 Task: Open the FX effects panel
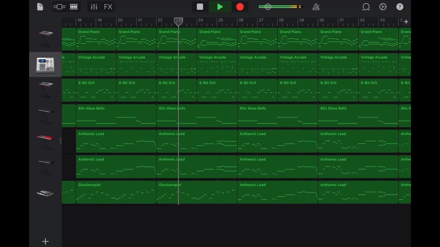(108, 6)
